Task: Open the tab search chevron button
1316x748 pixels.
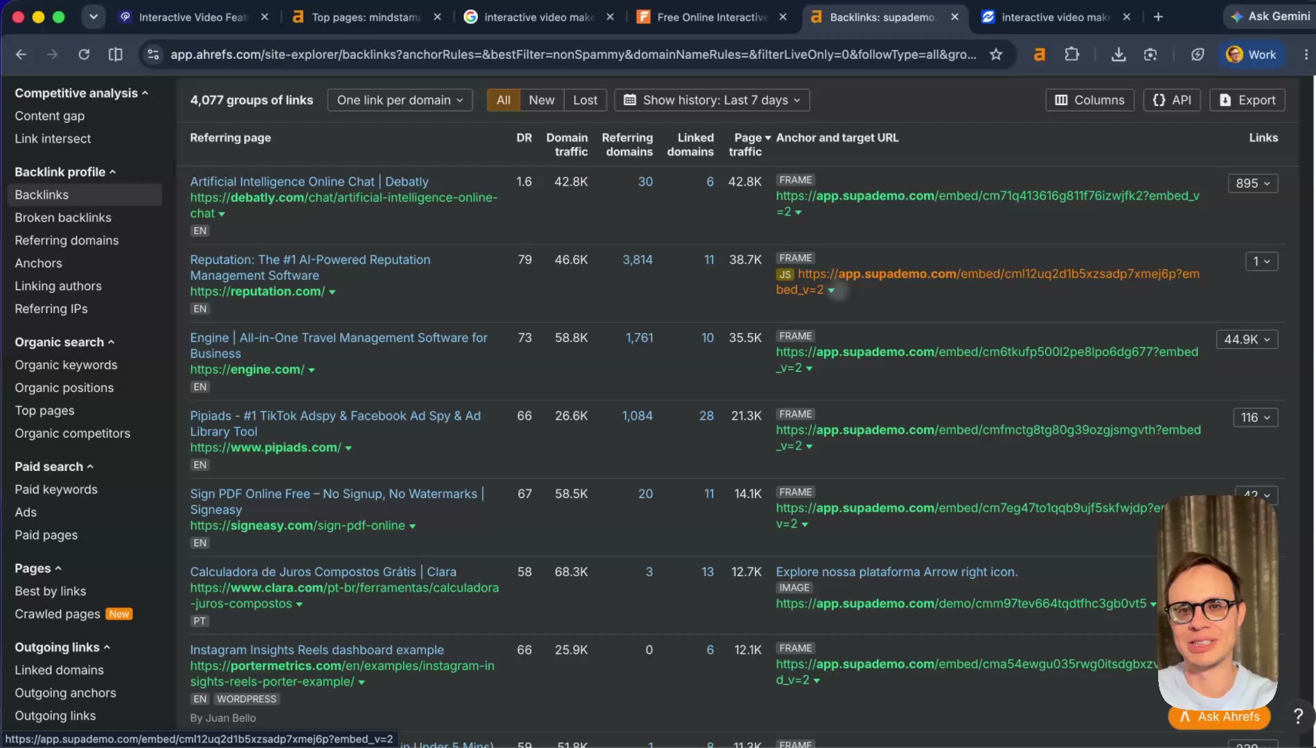Action: 94,17
